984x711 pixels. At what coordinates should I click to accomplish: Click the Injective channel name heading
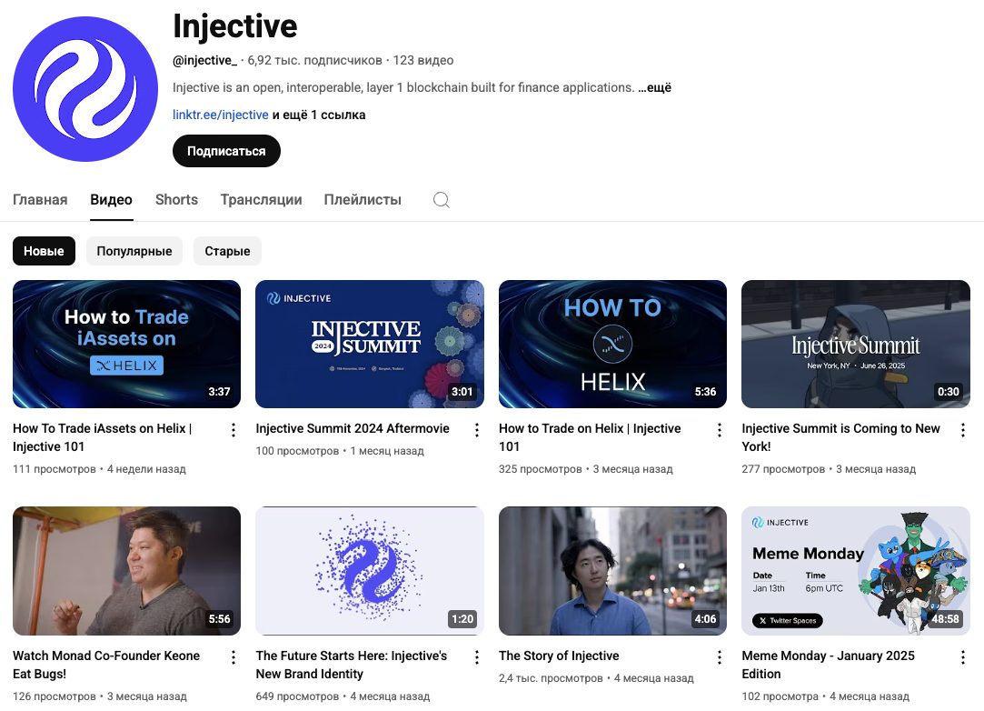234,26
